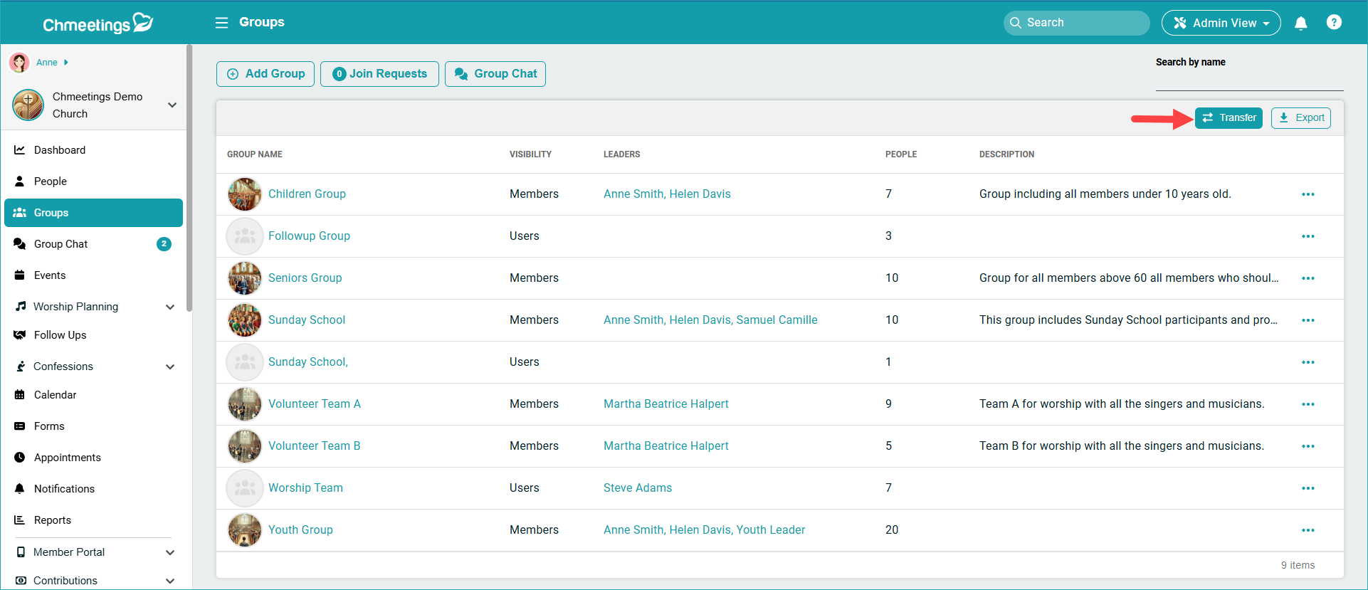Click the Sunday School group thumbnail
Viewport: 1368px width, 590px height.
(244, 320)
